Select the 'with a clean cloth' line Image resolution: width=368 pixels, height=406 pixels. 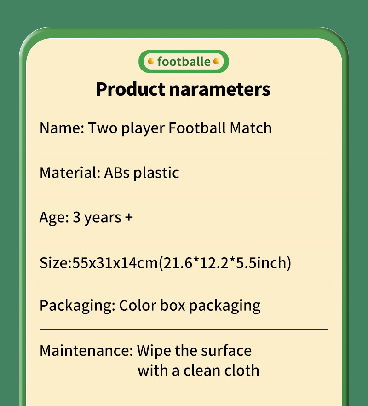[x=198, y=370]
